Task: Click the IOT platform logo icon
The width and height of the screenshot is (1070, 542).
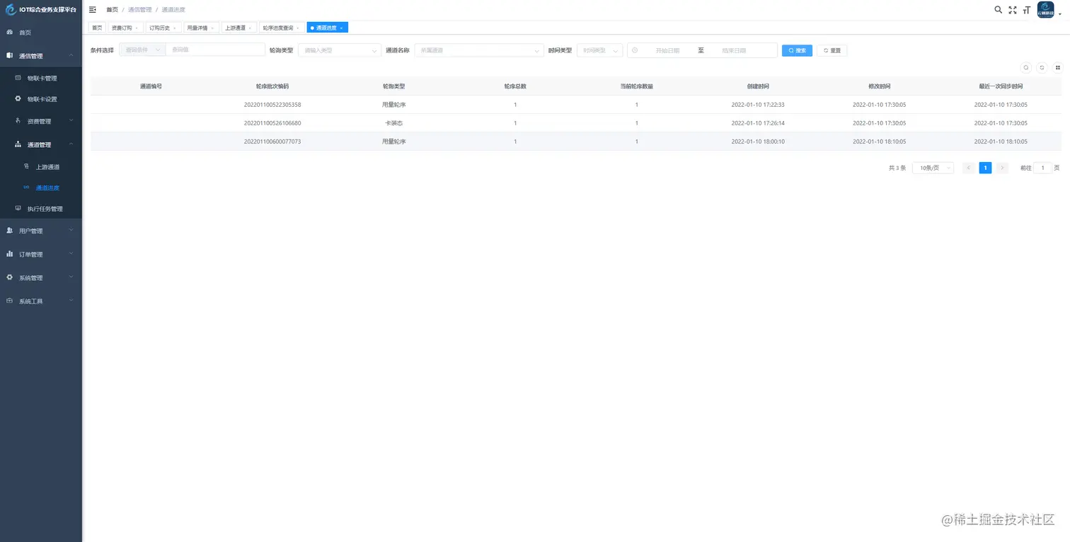Action: [10, 10]
